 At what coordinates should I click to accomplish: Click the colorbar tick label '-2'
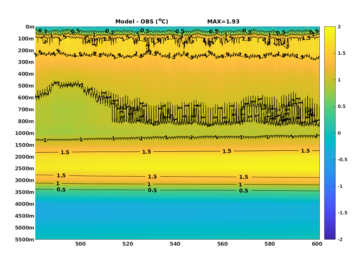pyautogui.click(x=340, y=239)
